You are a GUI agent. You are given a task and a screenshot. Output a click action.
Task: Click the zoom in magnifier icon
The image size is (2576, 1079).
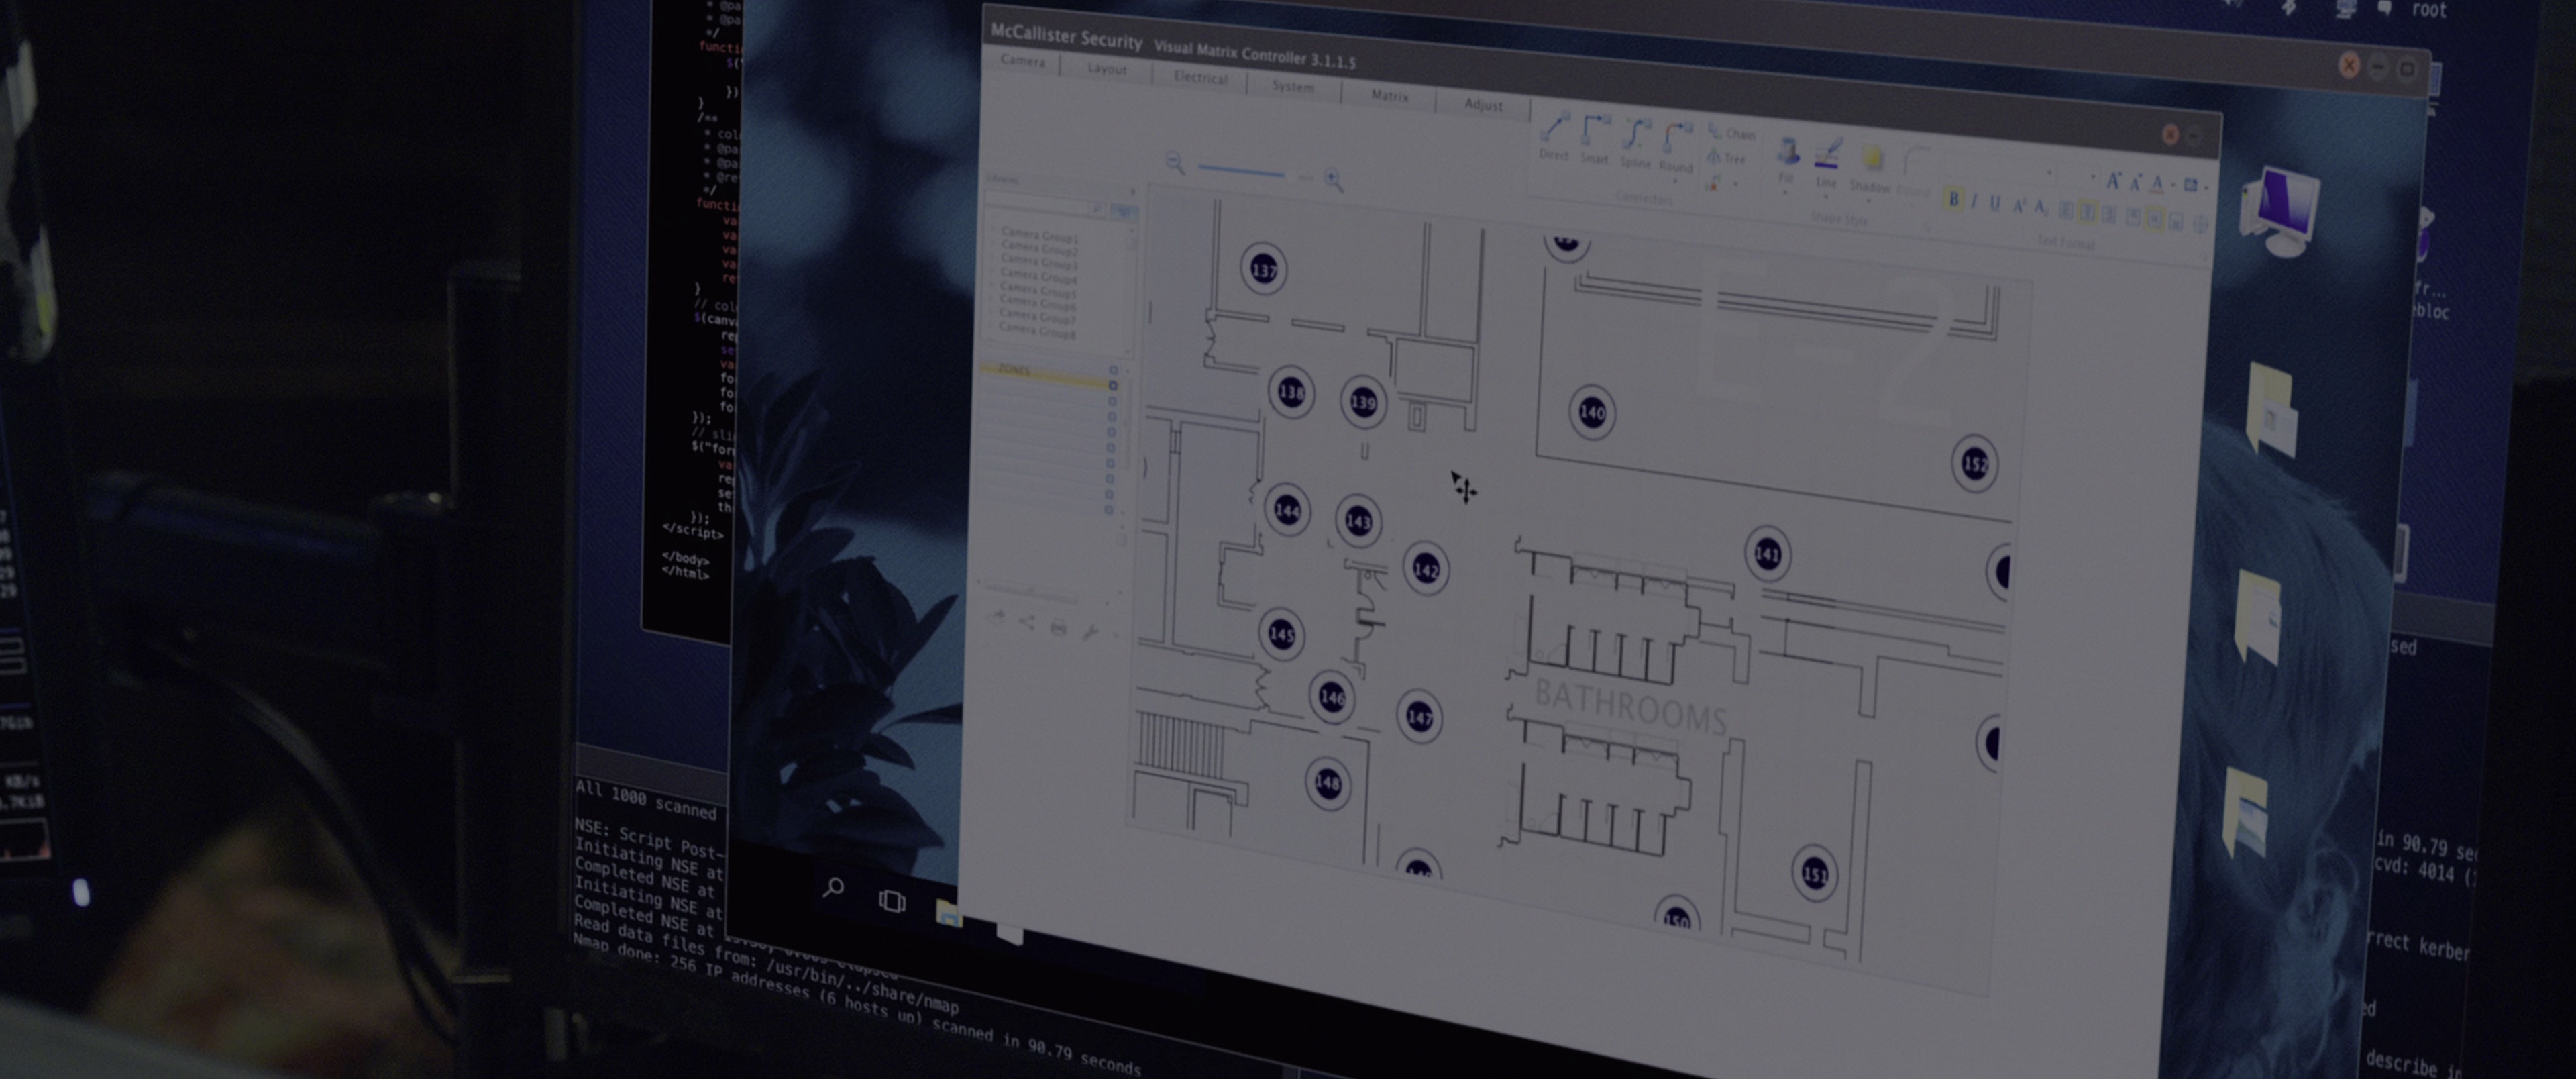(1333, 179)
